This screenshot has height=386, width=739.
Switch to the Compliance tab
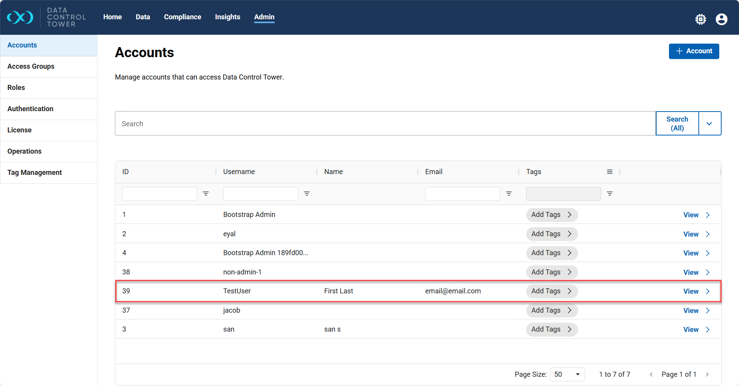182,17
